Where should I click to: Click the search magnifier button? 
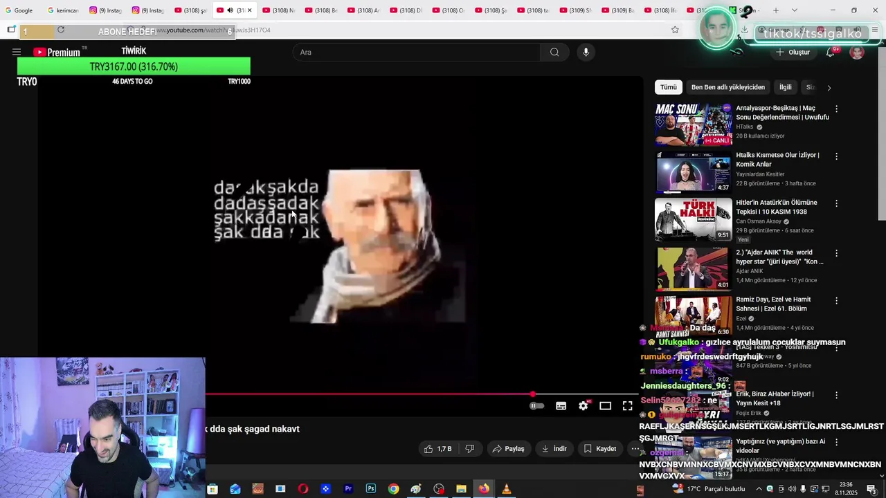(x=554, y=53)
